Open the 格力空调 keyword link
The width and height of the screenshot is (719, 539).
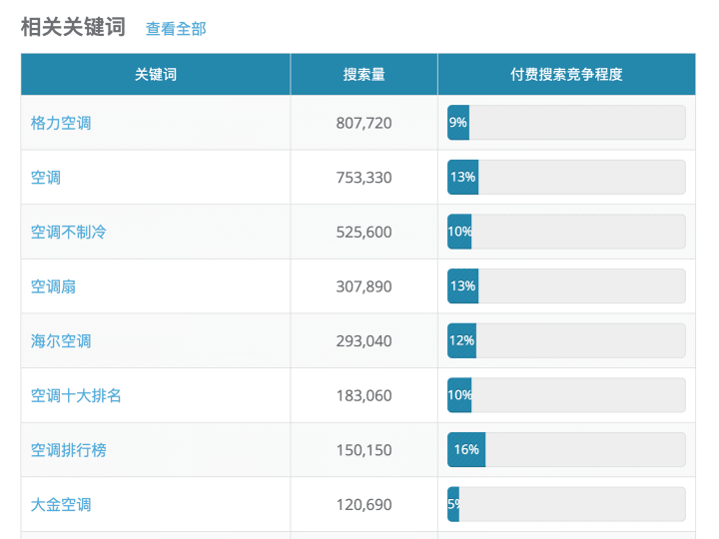tap(61, 123)
